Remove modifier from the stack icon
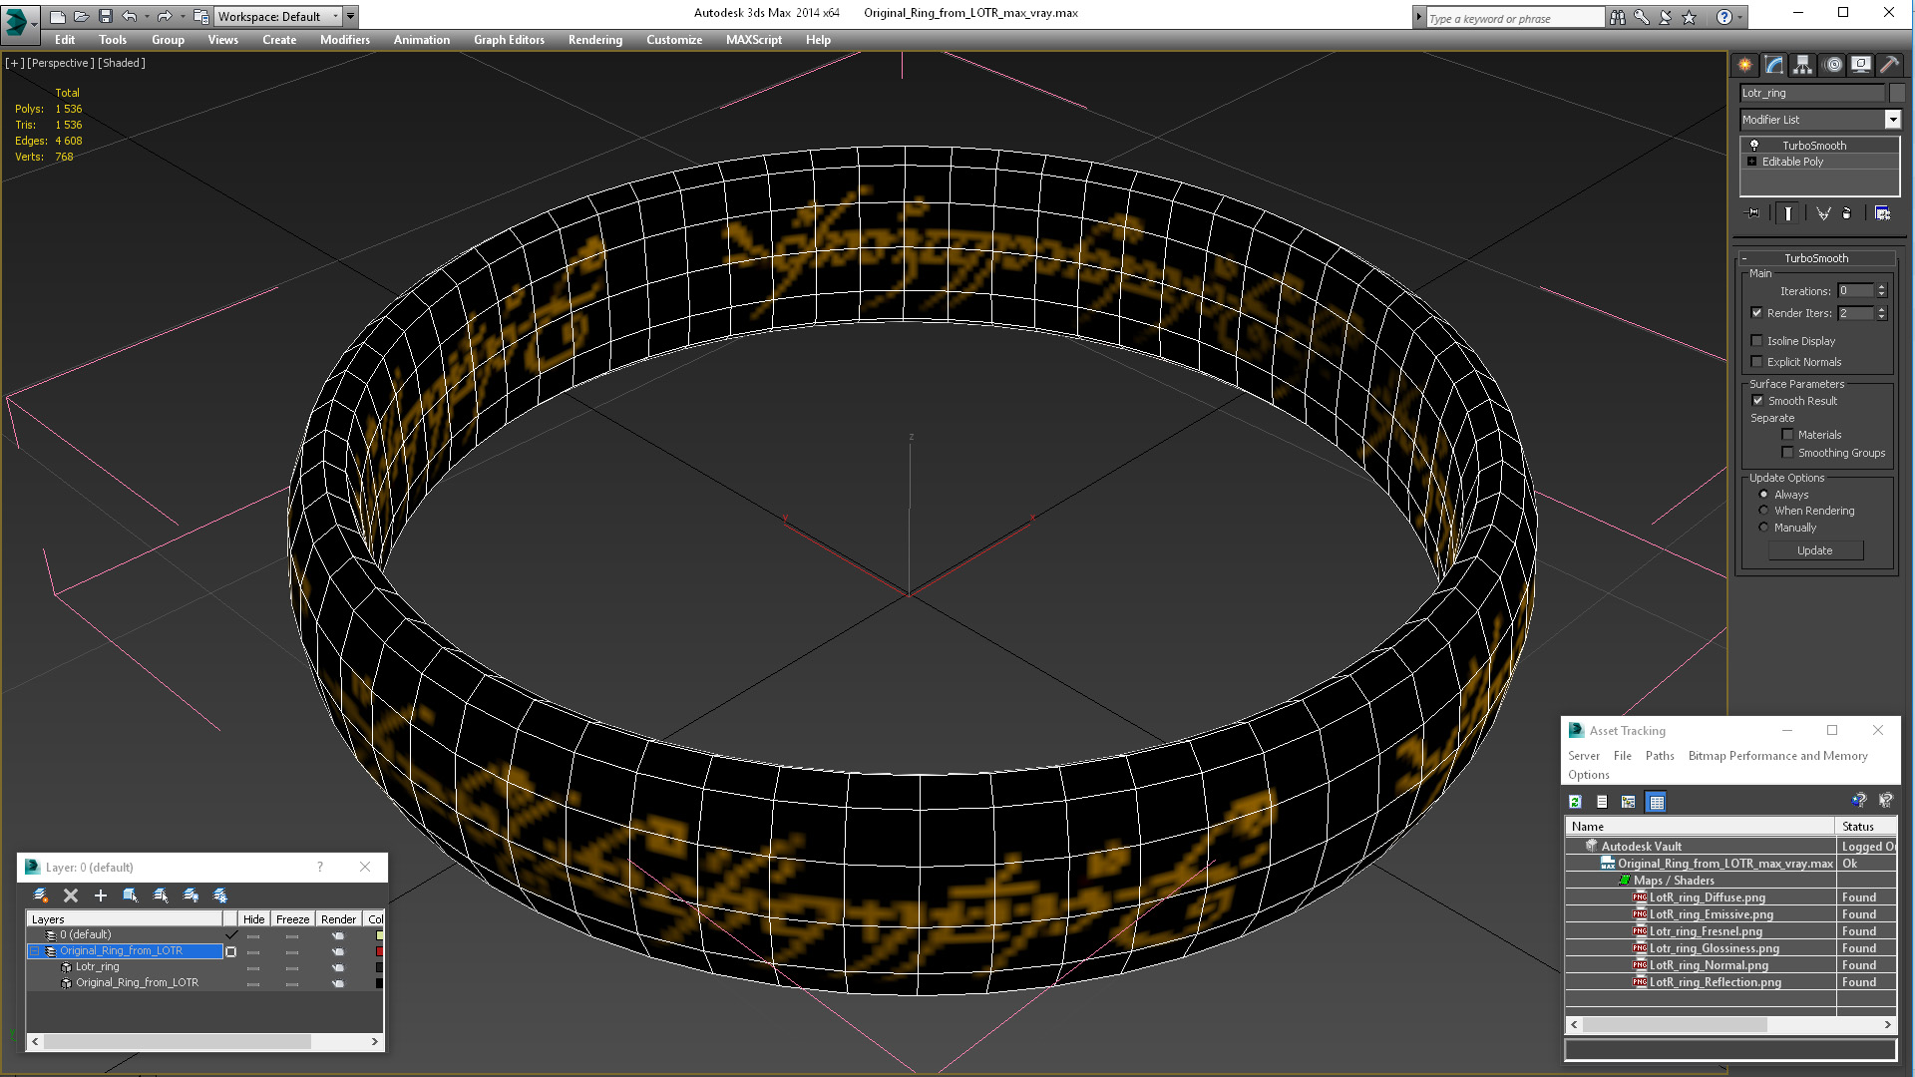The image size is (1915, 1077). pos(1847,213)
